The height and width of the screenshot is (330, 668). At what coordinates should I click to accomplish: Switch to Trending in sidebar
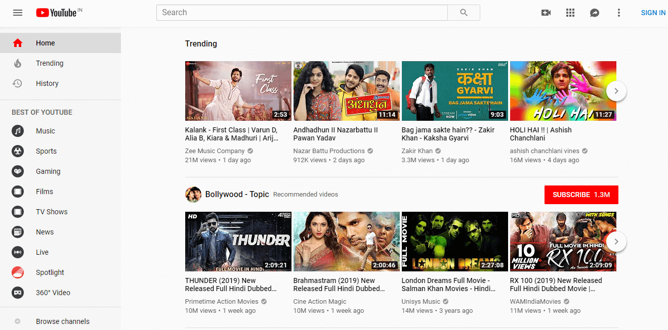pyautogui.click(x=50, y=63)
